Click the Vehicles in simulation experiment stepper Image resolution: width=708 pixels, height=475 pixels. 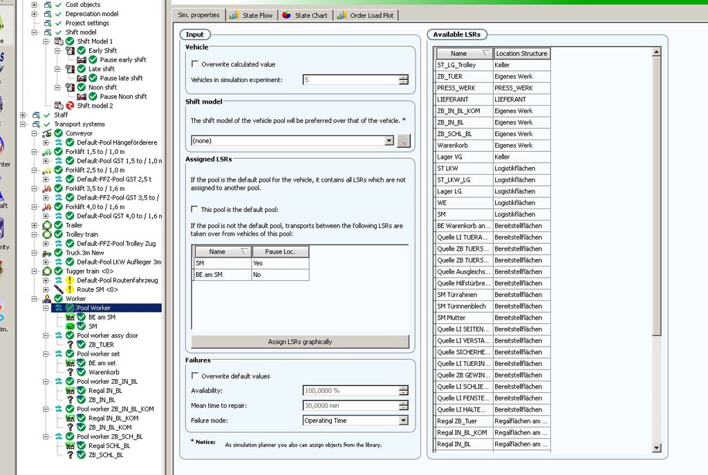pos(403,80)
